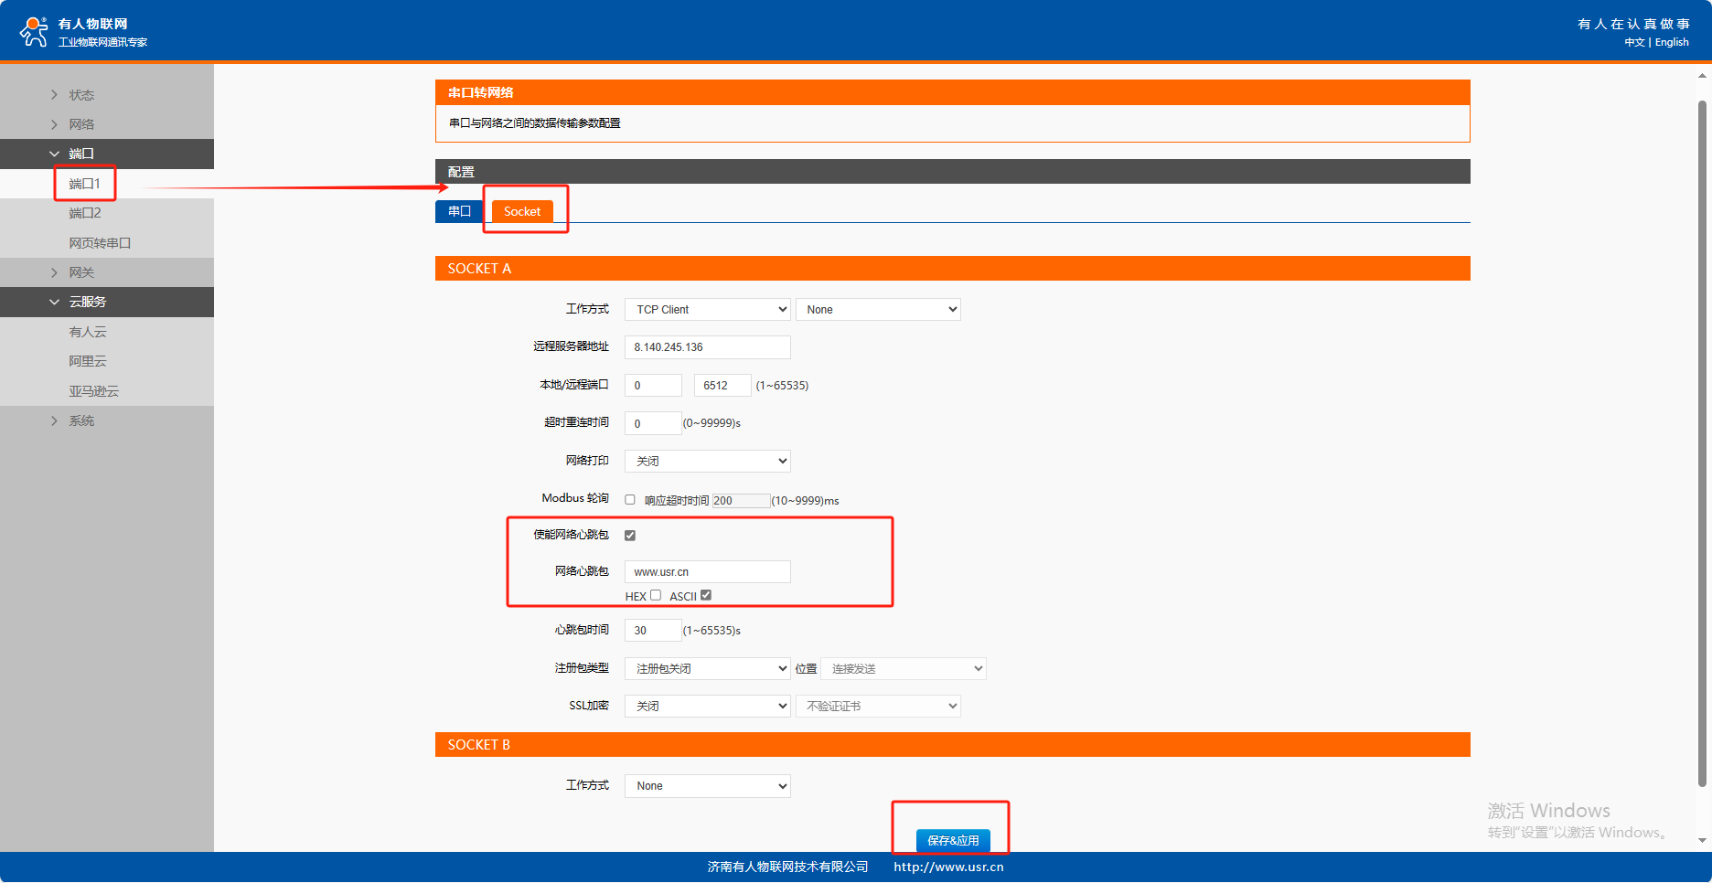Viewport: 1712px width, 883px height.
Task: Switch to the 串口 tab
Action: (x=459, y=211)
